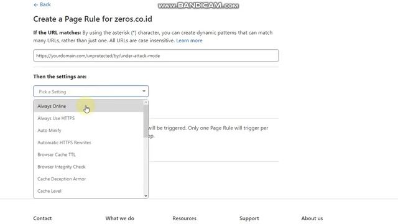Click the dropdown list scroll-up arrow

point(146,102)
